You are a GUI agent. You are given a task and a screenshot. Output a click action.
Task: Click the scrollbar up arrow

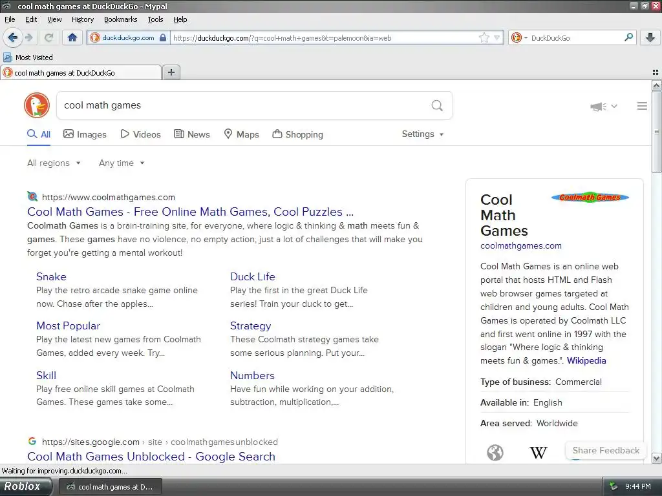point(656,86)
